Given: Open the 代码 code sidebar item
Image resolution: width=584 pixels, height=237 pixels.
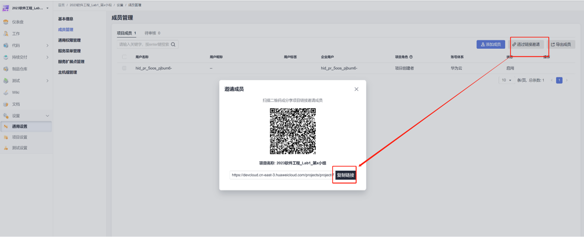Looking at the screenshot, I should click(x=16, y=46).
